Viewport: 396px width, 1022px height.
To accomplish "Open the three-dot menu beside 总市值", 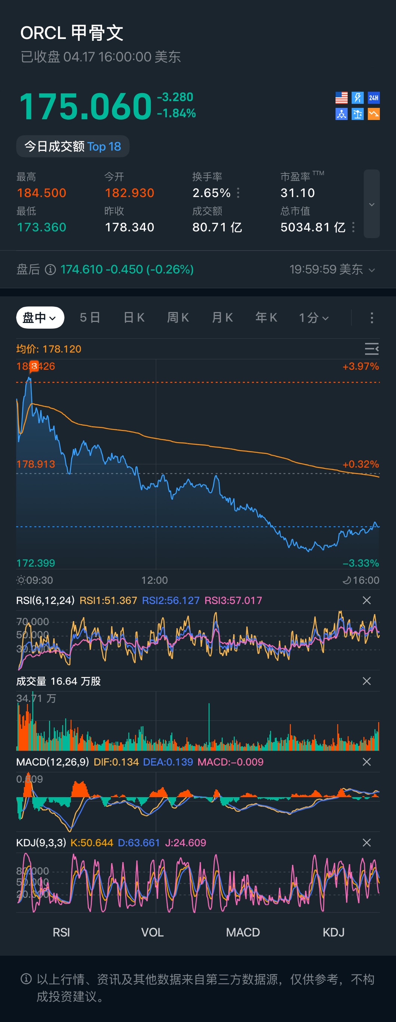I will [353, 227].
